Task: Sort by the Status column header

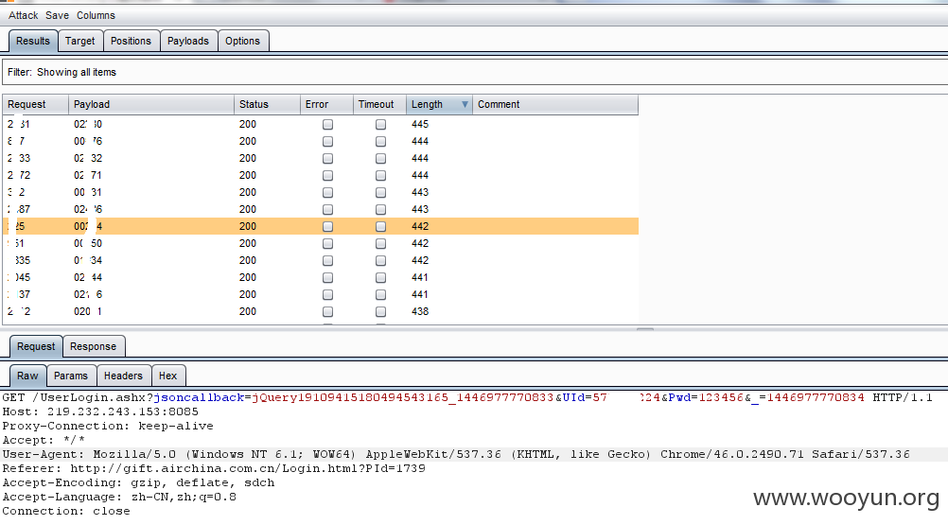Action: tap(267, 104)
